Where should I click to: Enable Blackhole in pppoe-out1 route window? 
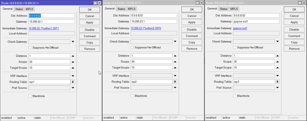pyautogui.click(x=234, y=96)
